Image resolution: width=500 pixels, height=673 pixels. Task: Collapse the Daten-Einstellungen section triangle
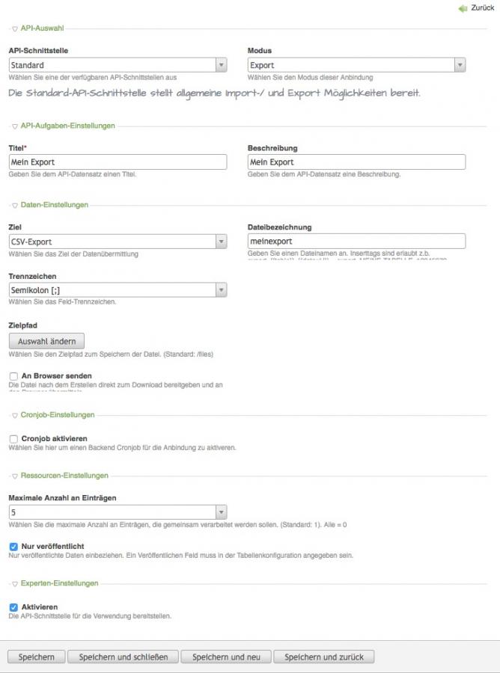point(15,206)
